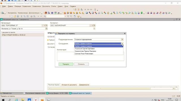Open the Файл menu
Screen dimensions: 181x101
pos(4,6)
